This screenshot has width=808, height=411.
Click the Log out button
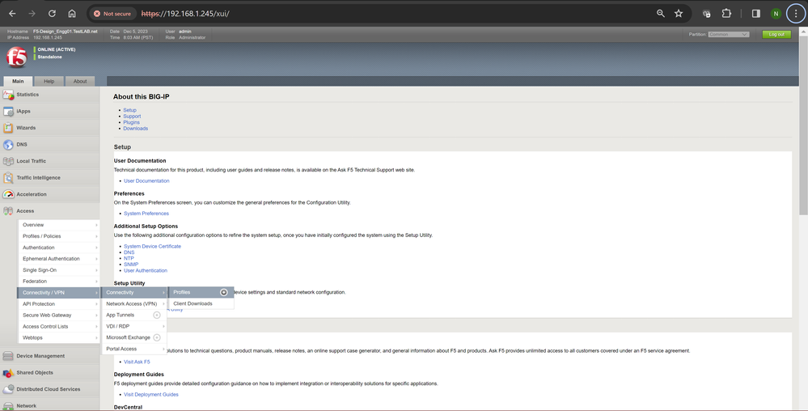776,35
